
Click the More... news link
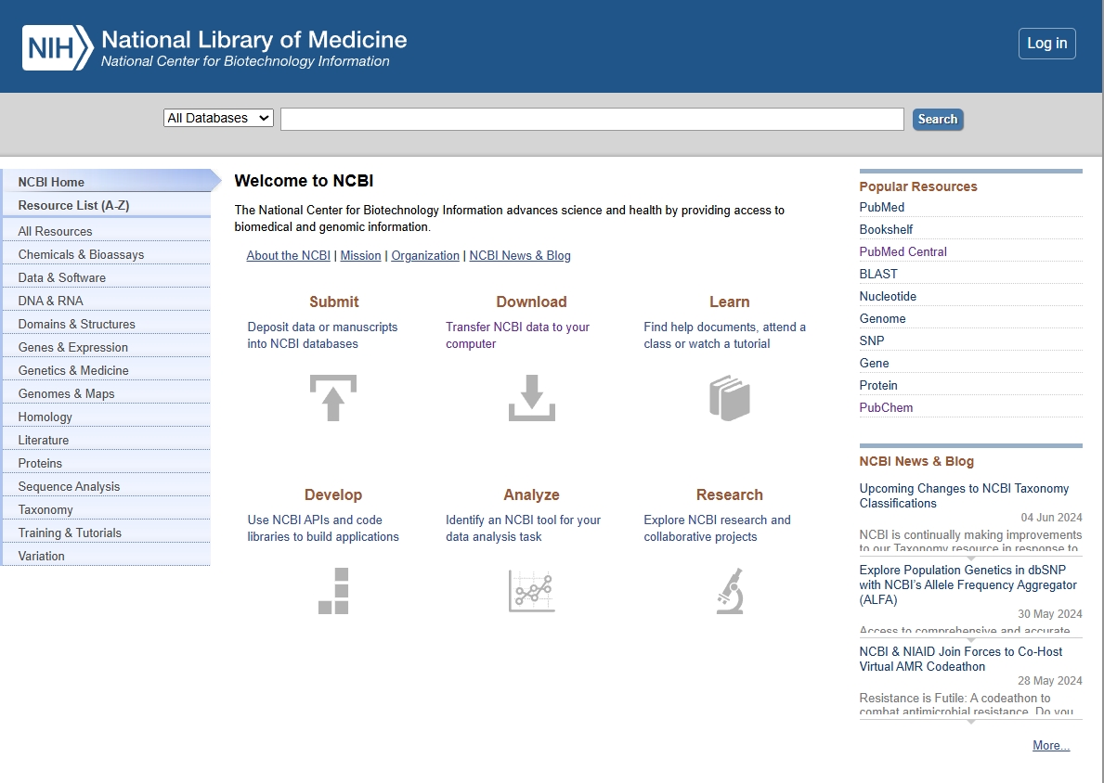(1050, 746)
